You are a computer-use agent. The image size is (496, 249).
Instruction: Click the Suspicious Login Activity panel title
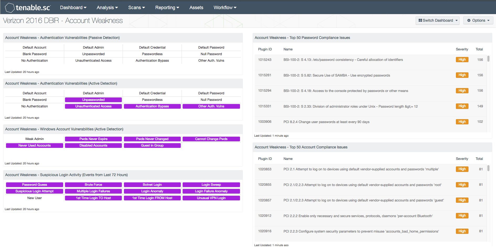pyautogui.click(x=66, y=175)
